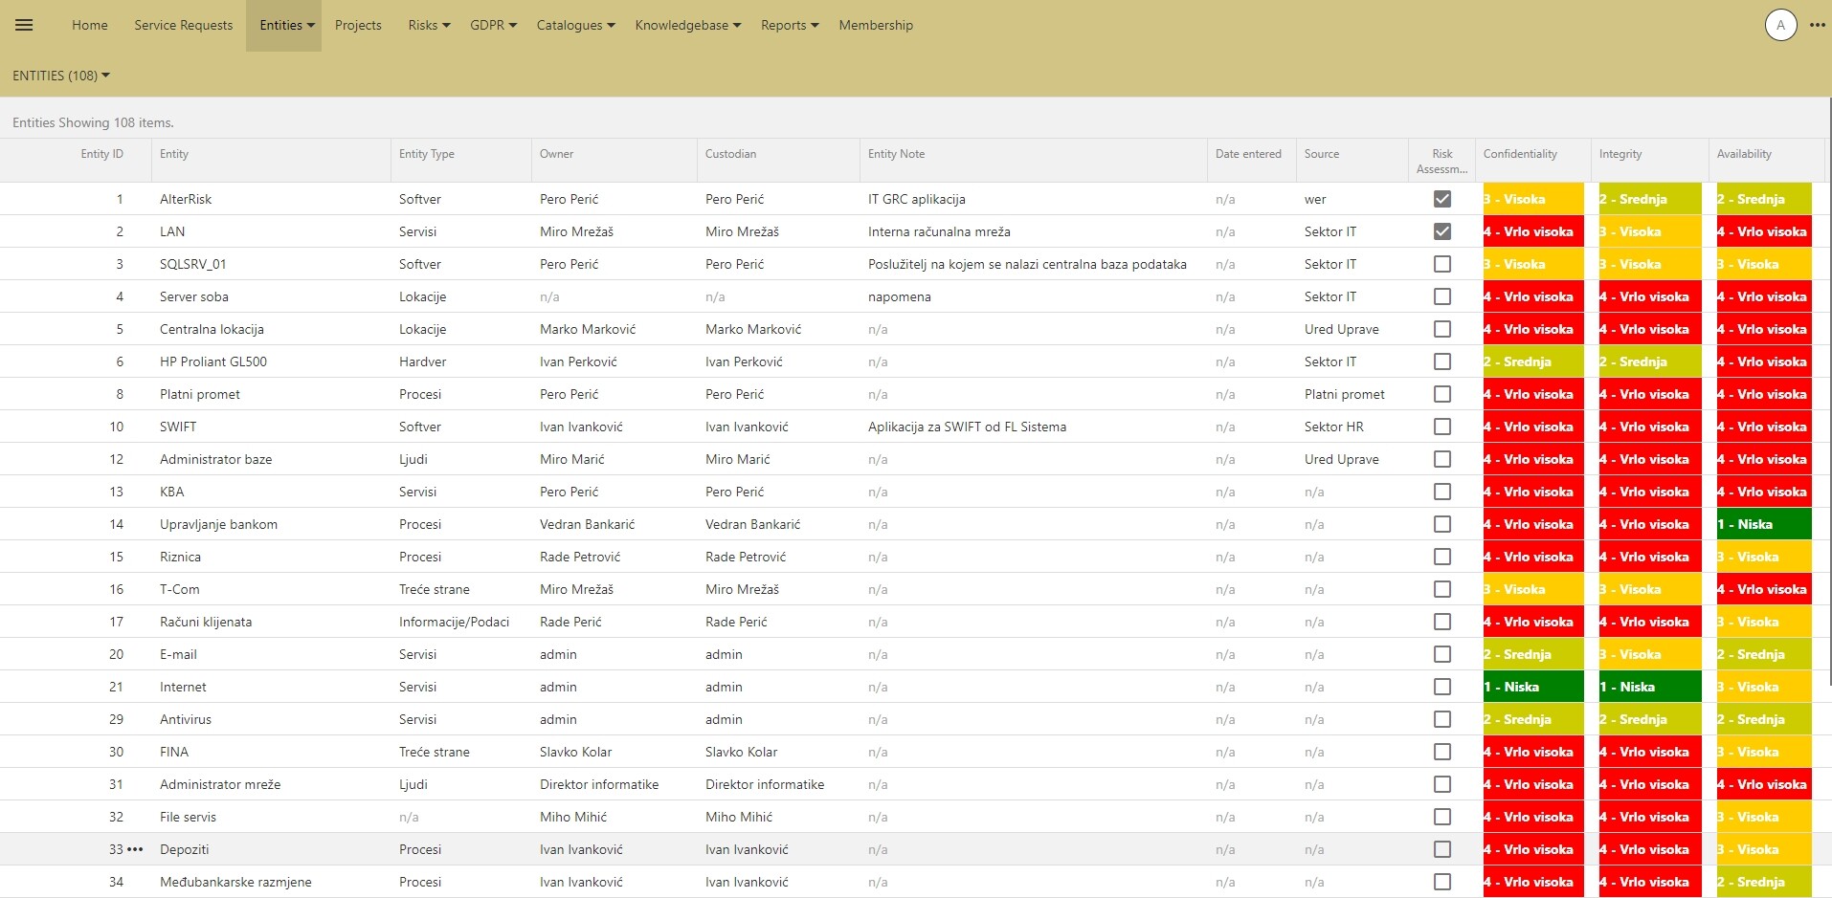Open the Knowledgebase dropdown menu
1832x898 pixels.
point(688,26)
